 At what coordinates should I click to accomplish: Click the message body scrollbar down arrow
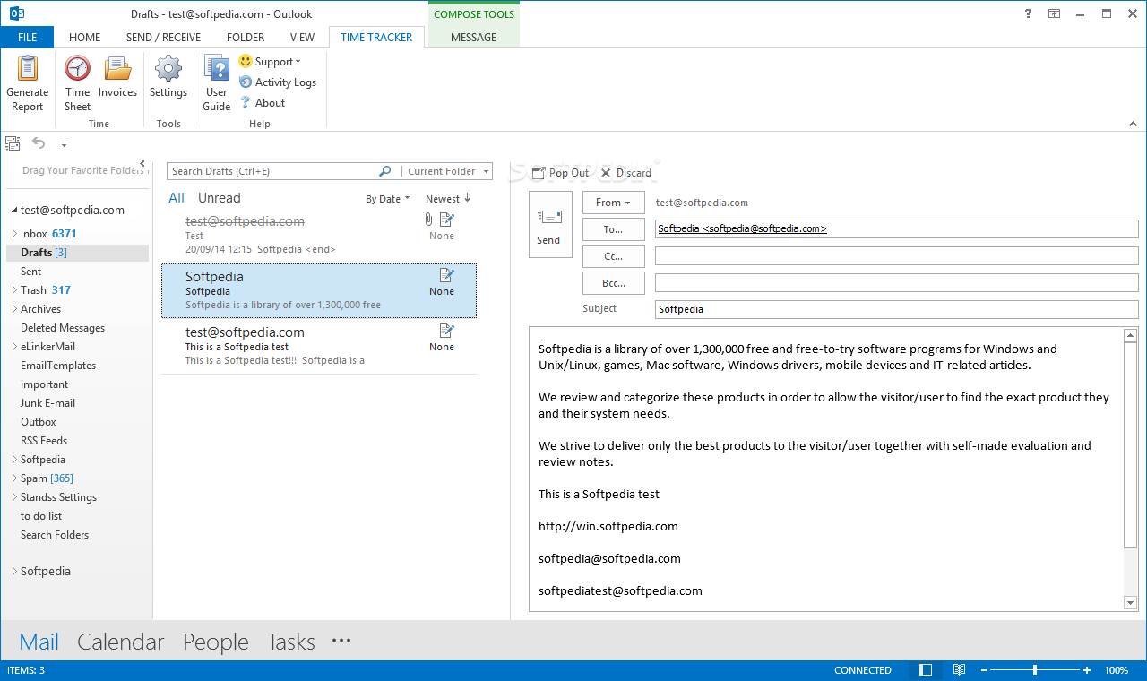click(1130, 603)
